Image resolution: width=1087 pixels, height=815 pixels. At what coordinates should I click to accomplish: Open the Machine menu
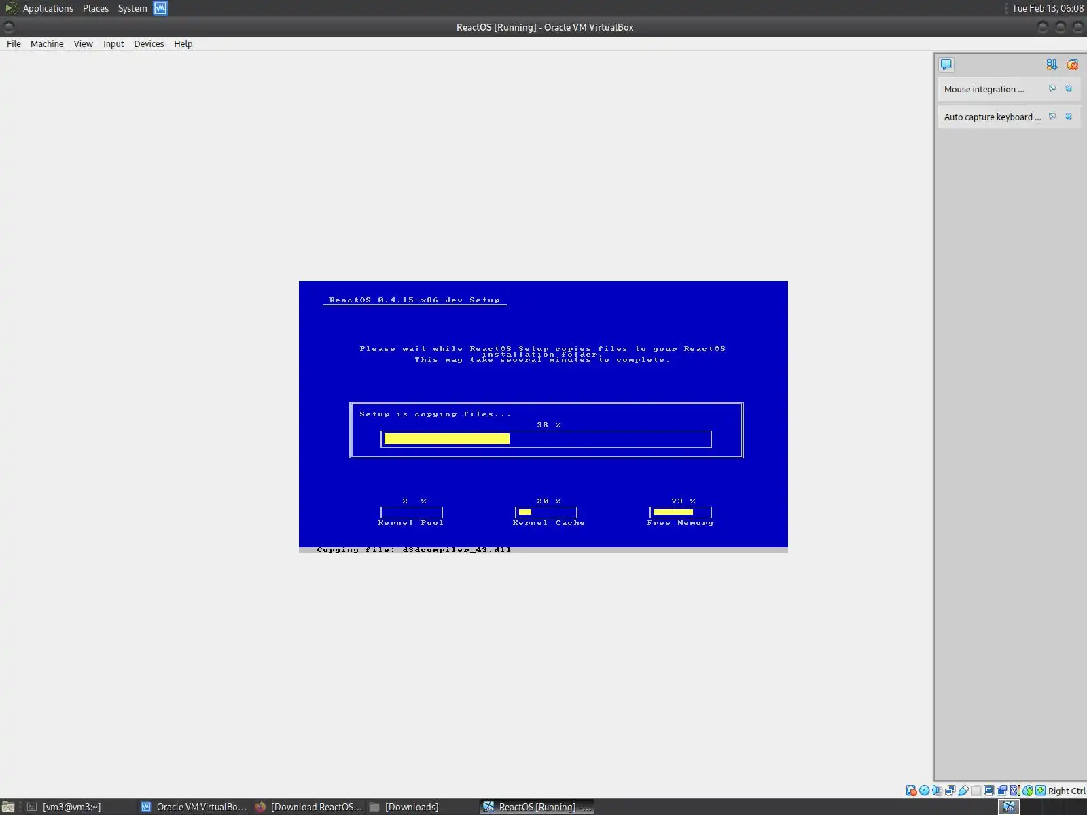[x=47, y=43]
